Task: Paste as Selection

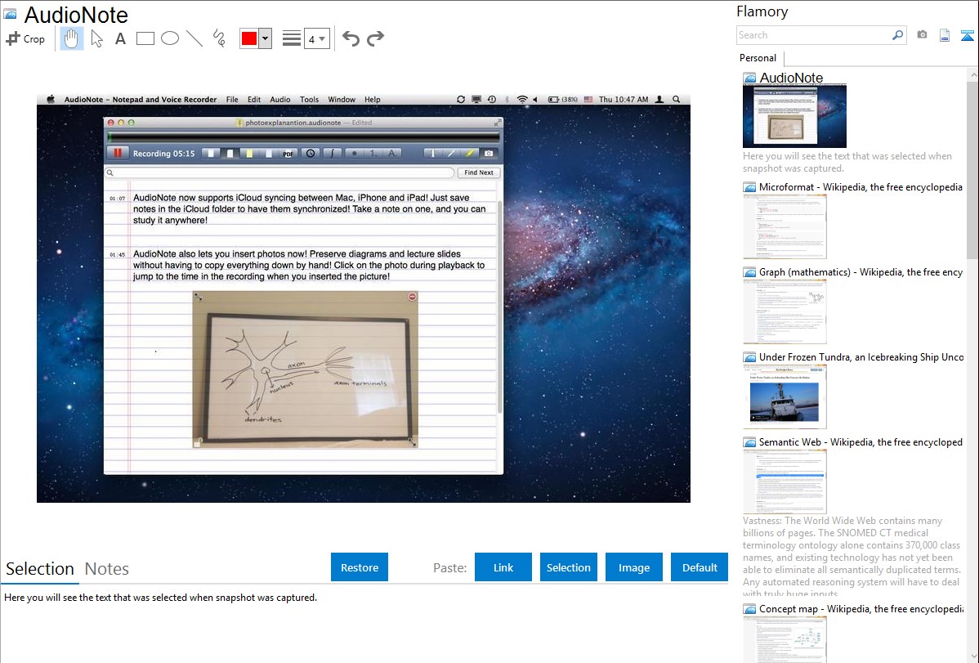Action: click(568, 567)
